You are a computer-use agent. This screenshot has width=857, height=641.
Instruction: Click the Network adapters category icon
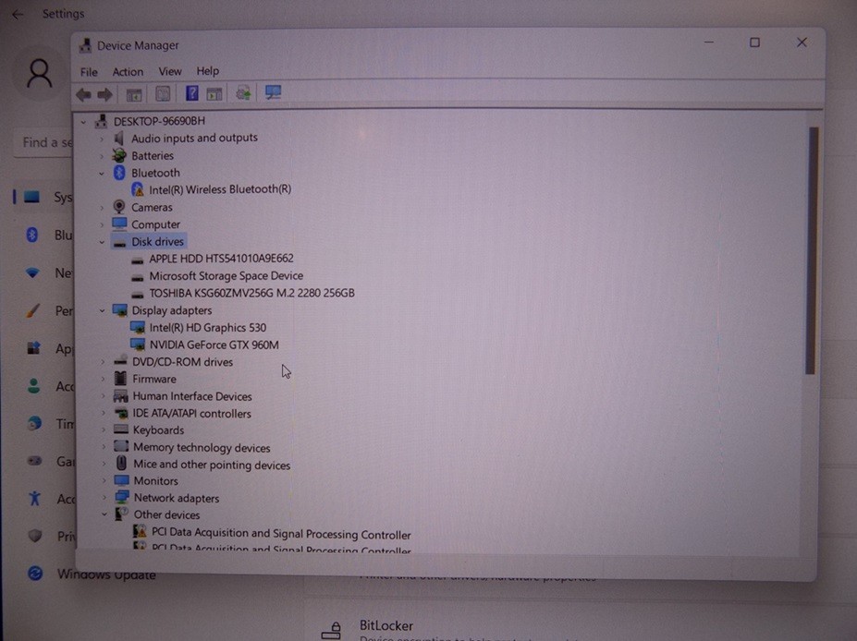click(122, 497)
